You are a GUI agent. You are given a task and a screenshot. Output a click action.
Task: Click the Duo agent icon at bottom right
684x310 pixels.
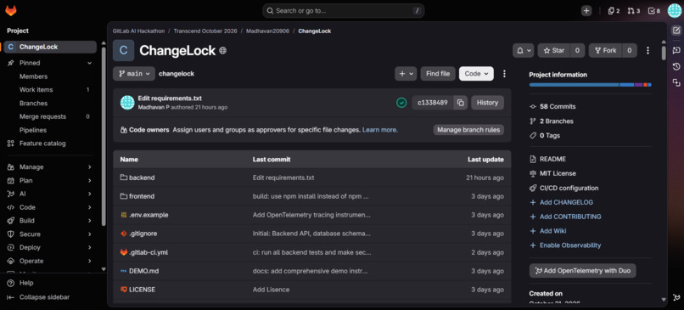coord(676,298)
